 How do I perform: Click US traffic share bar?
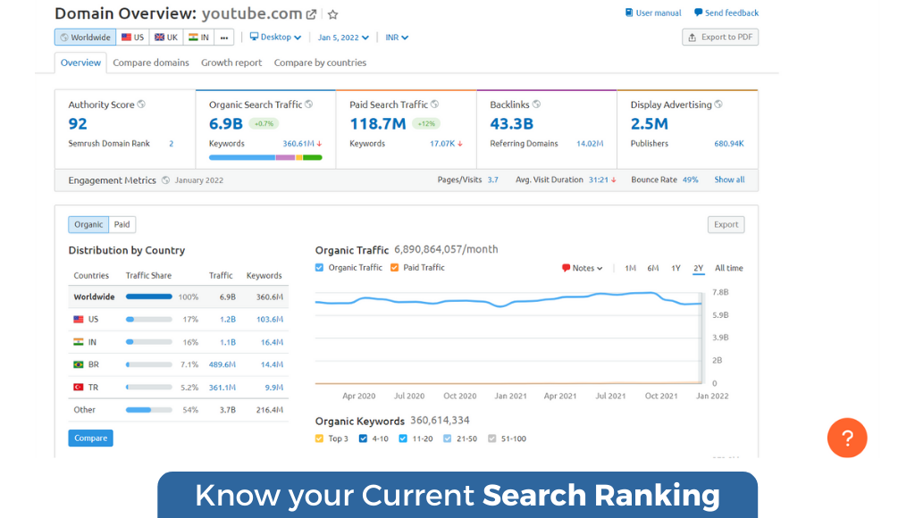click(x=149, y=320)
